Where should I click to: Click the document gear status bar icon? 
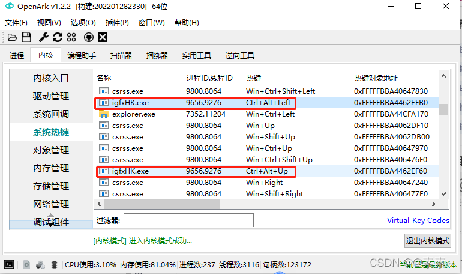pyautogui.click(x=26, y=264)
